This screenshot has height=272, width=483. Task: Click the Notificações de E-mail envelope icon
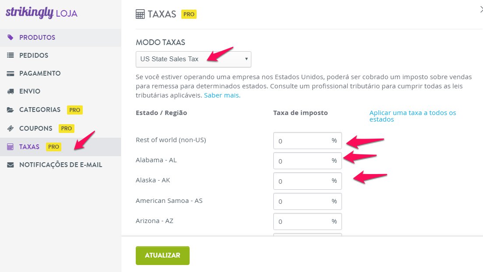11,165
